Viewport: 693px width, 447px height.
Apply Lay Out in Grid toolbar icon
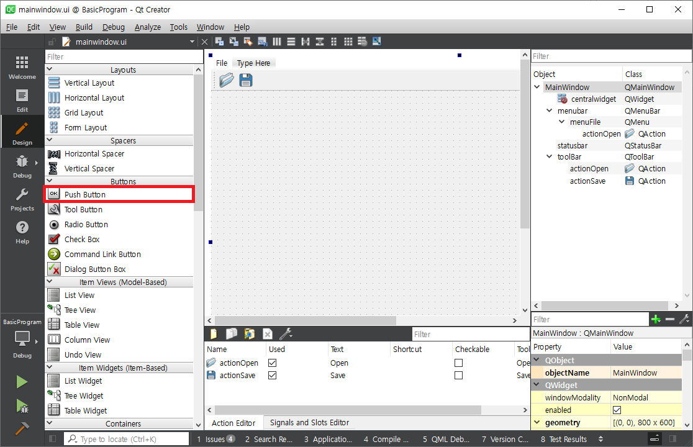(348, 42)
